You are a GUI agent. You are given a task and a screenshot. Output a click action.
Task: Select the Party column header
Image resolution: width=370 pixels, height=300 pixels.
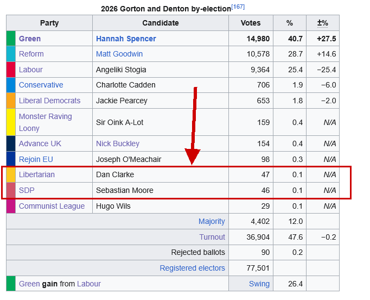49,23
